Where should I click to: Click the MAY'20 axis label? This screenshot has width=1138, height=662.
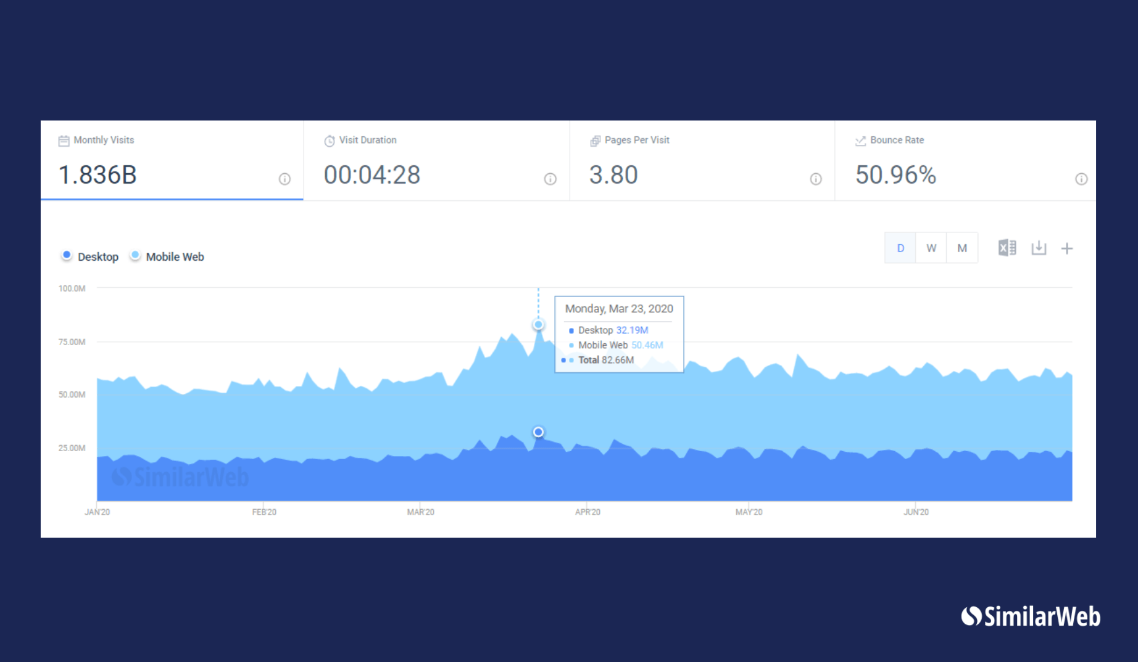[x=749, y=512]
